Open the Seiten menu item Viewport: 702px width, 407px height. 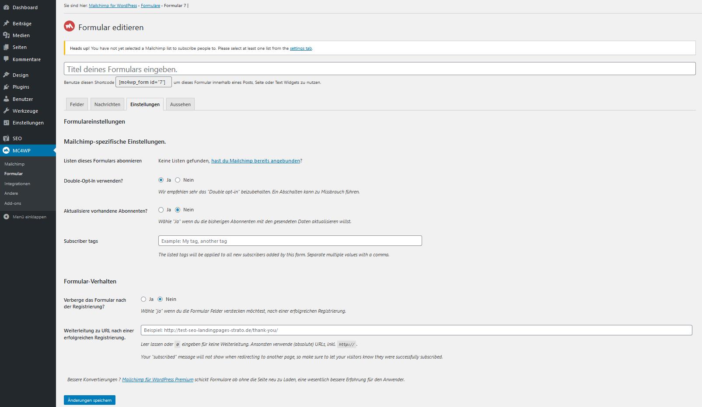(x=28, y=47)
